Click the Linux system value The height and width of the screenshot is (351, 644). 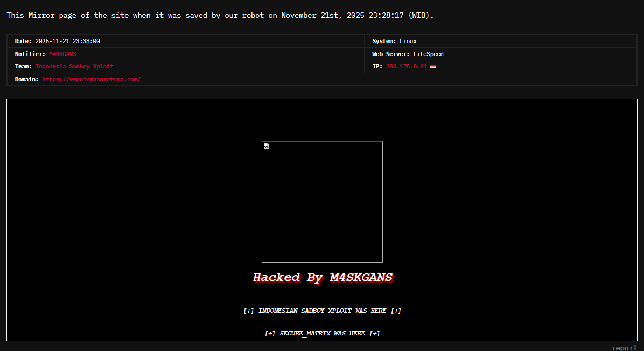pyautogui.click(x=408, y=41)
